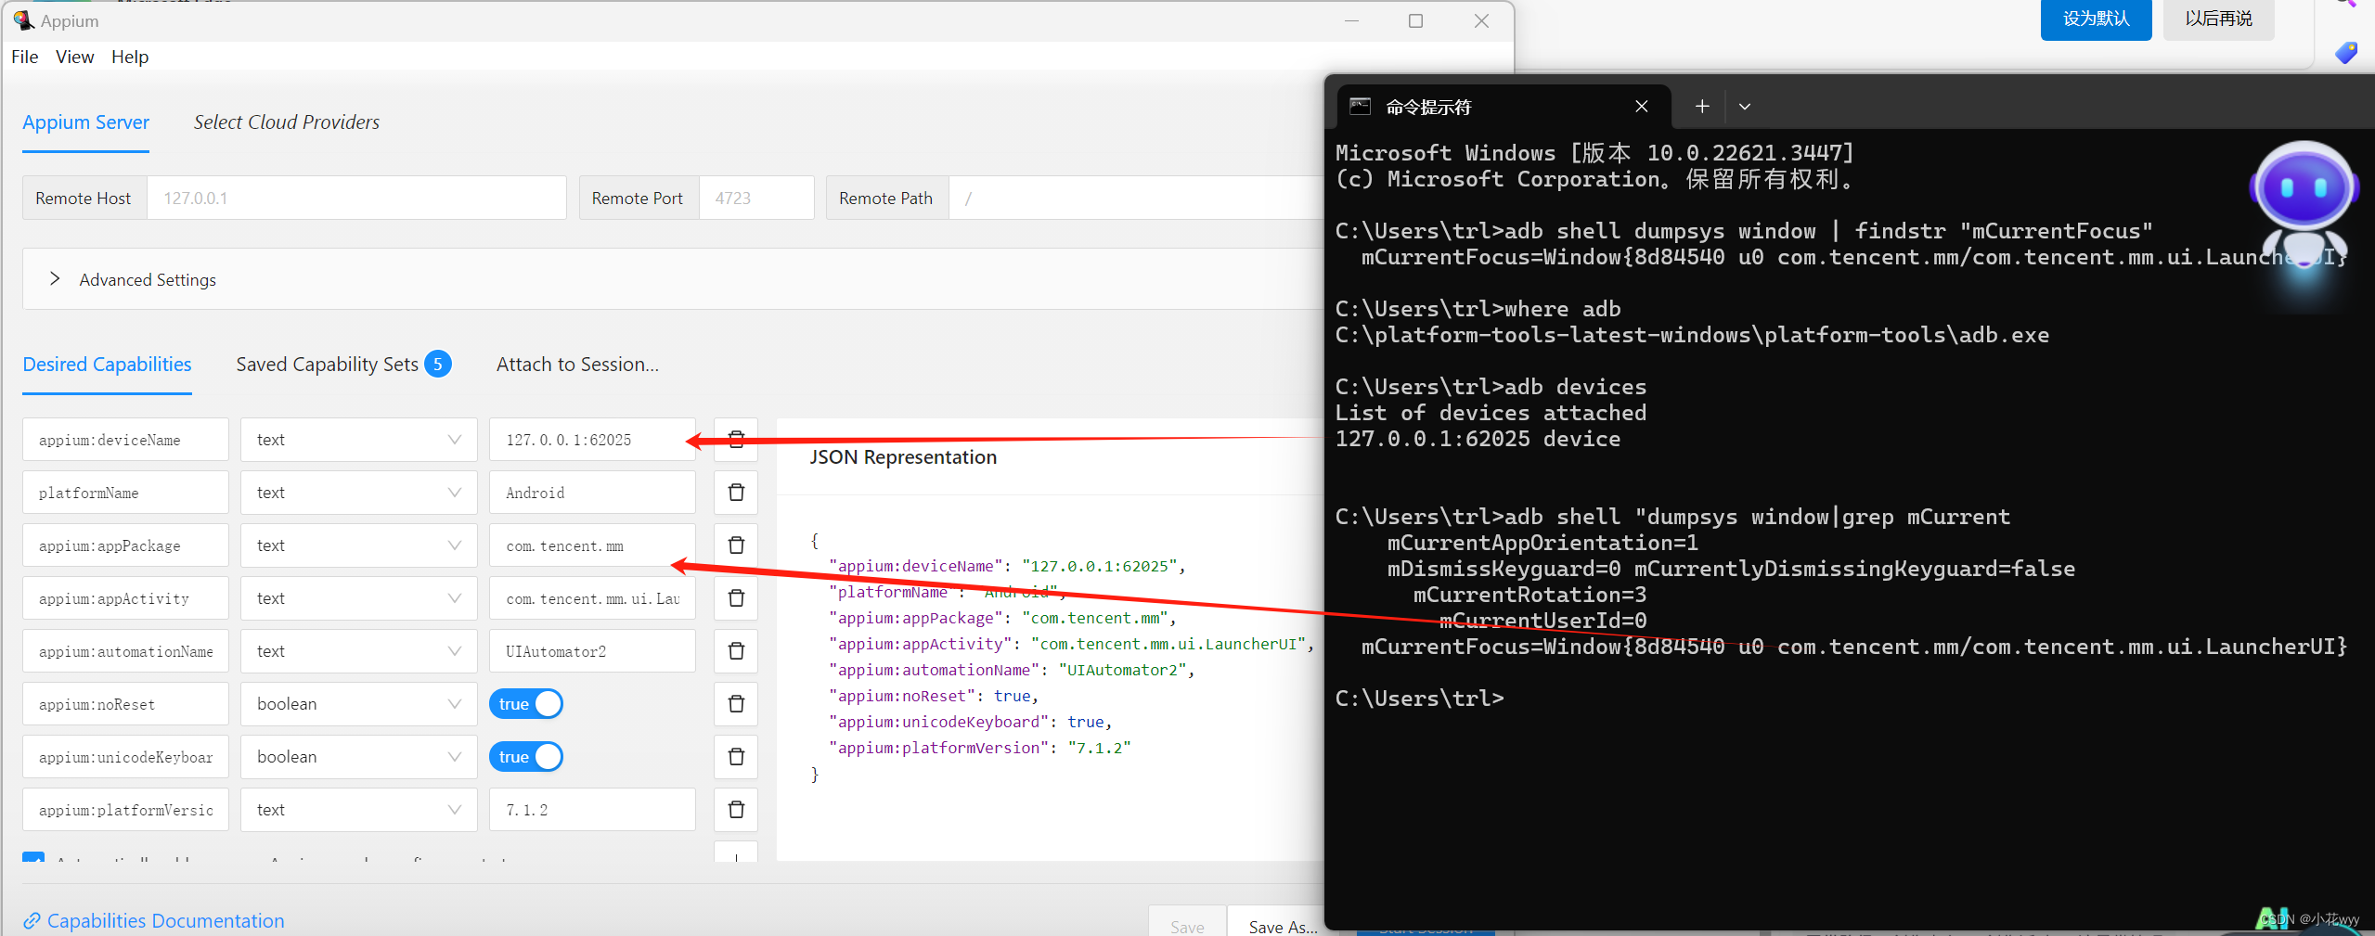Screen dimensions: 2375x936
Task: Delete the appium:appActivity capability row
Action: [736, 598]
